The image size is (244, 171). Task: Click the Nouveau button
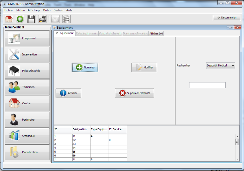pos(85,67)
